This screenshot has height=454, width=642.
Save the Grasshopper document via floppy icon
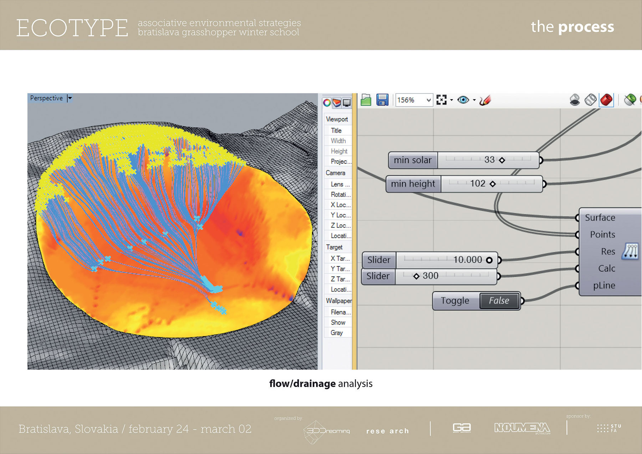click(382, 100)
